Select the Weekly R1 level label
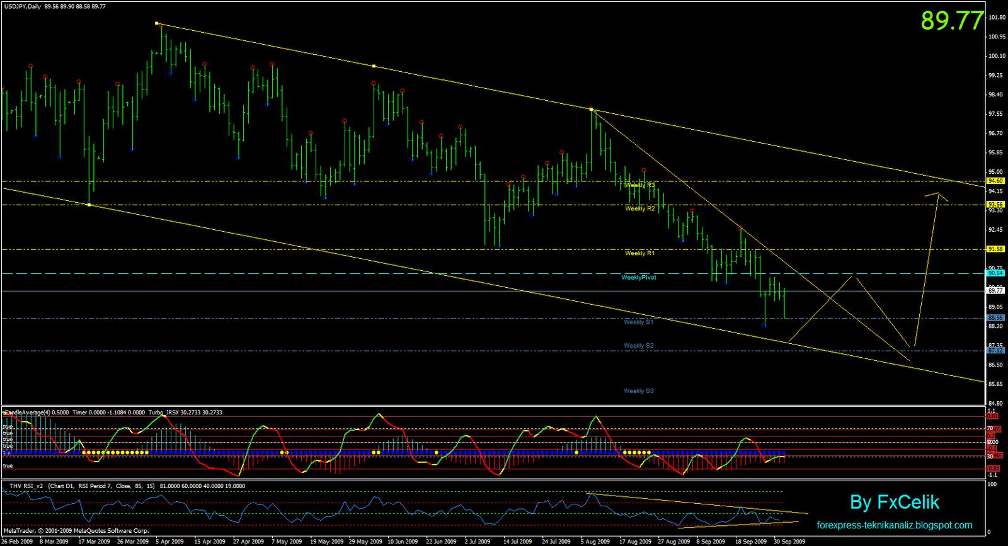 (x=640, y=253)
